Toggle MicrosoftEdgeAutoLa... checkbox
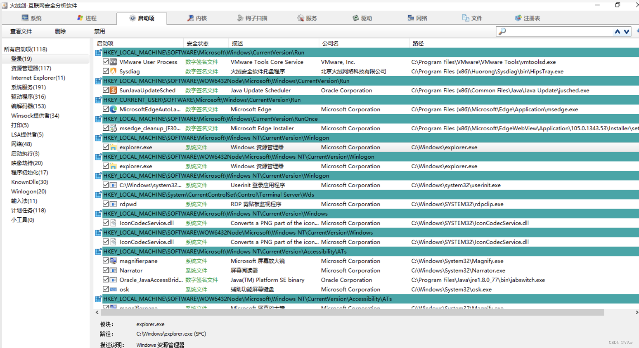639x348 pixels. pos(106,109)
